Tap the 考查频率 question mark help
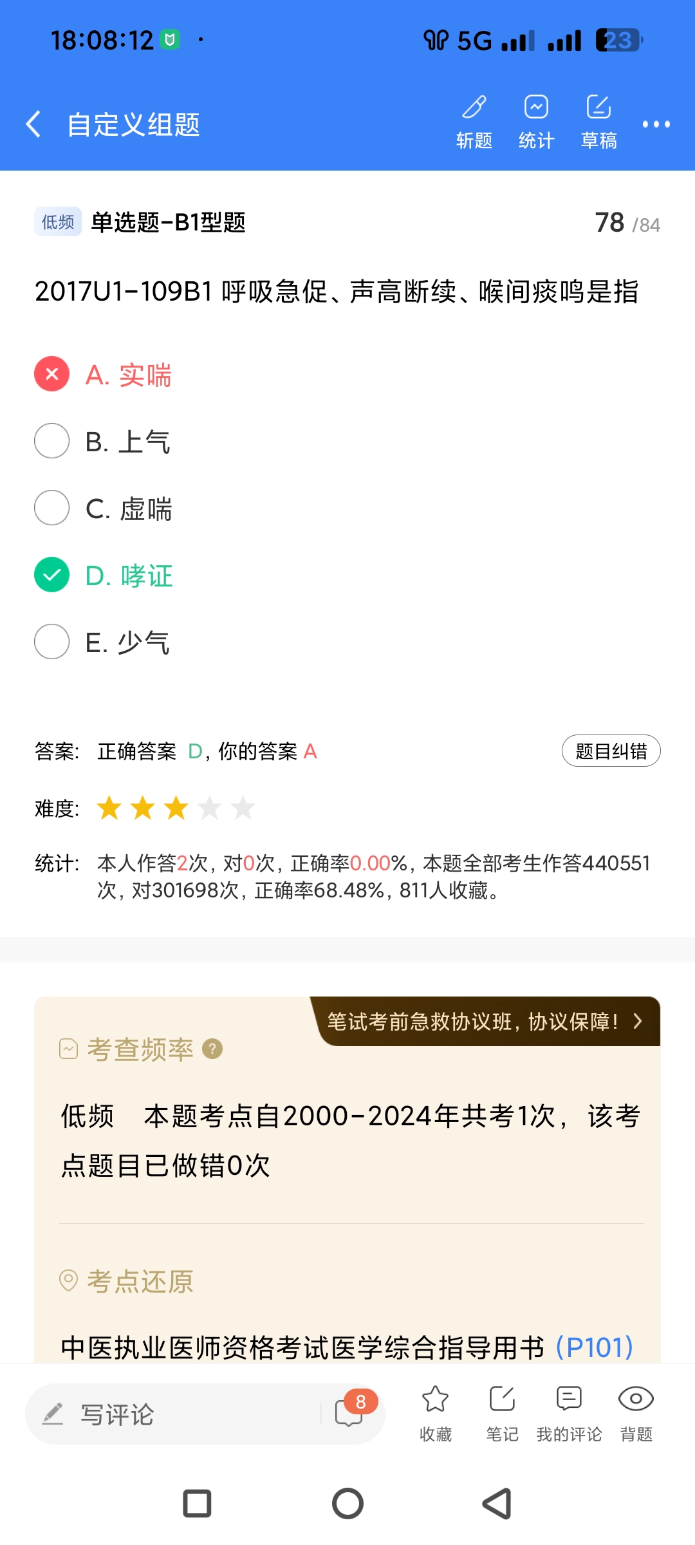The height and width of the screenshot is (1545, 695). click(212, 1049)
